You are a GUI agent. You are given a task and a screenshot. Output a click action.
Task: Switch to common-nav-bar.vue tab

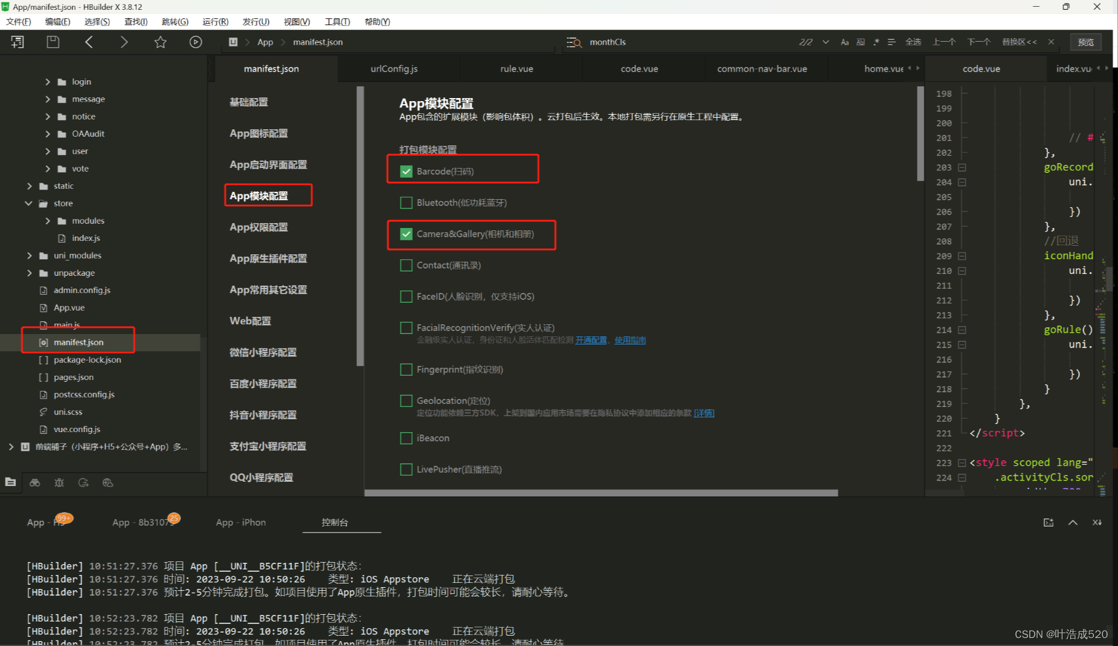[762, 69]
